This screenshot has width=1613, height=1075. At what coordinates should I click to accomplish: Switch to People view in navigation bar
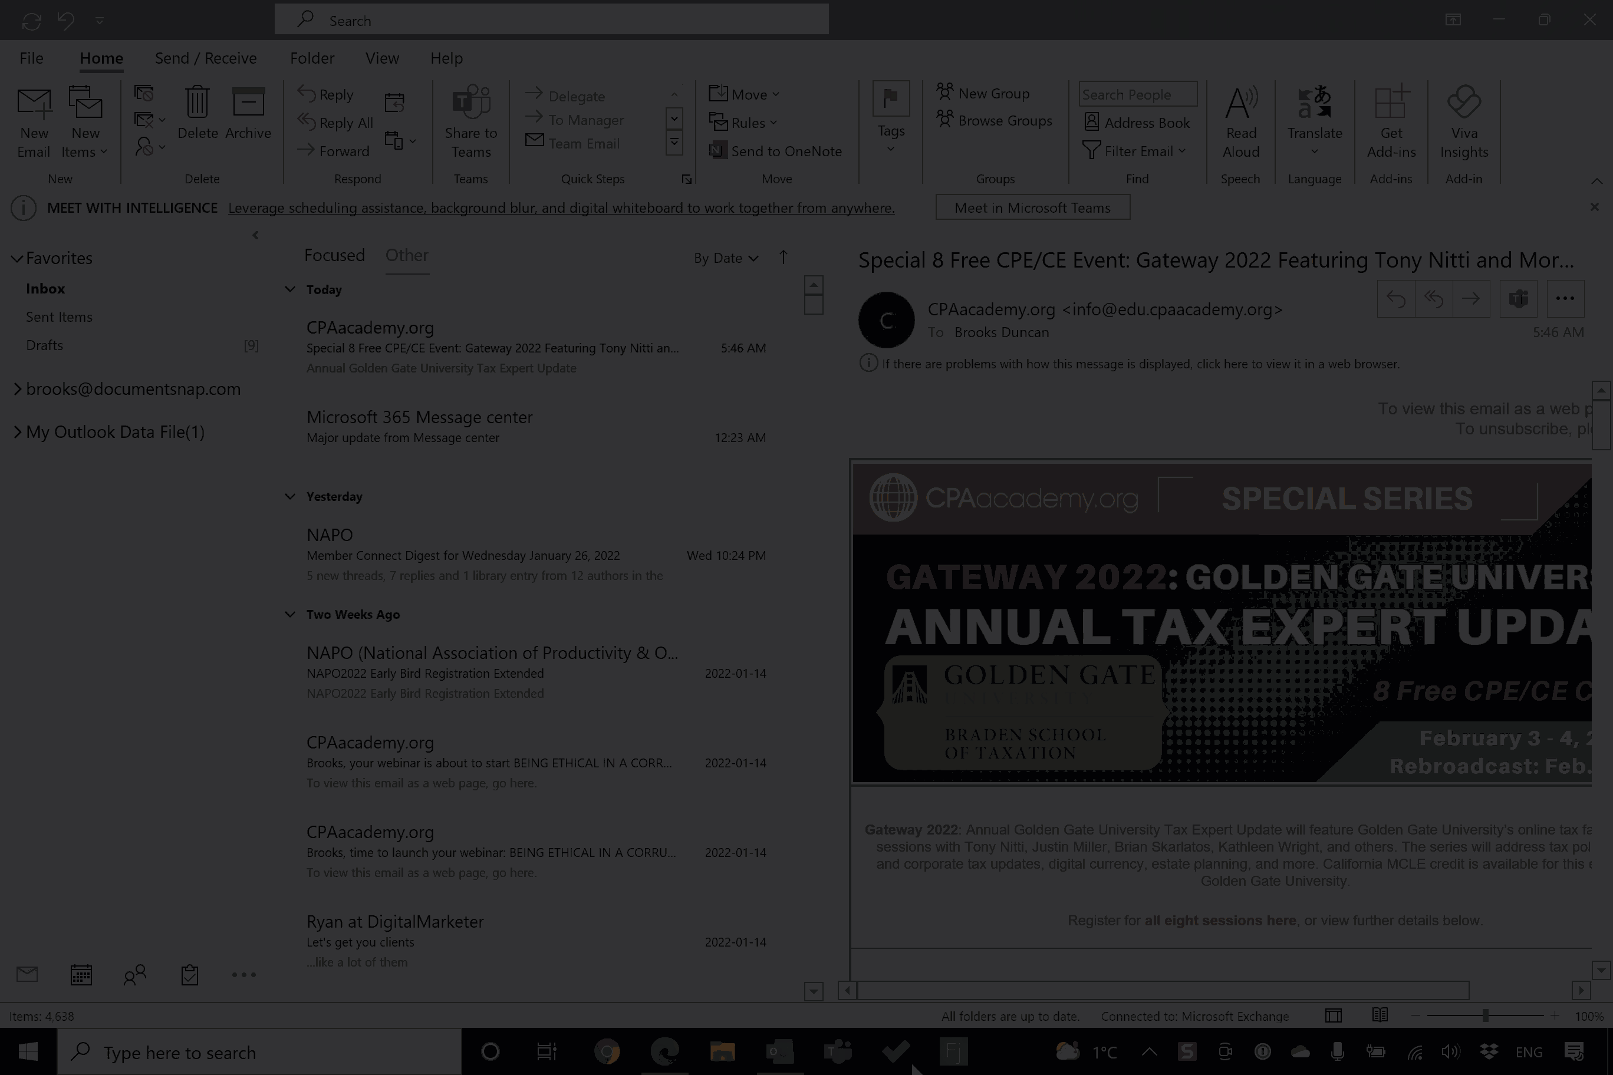[135, 975]
